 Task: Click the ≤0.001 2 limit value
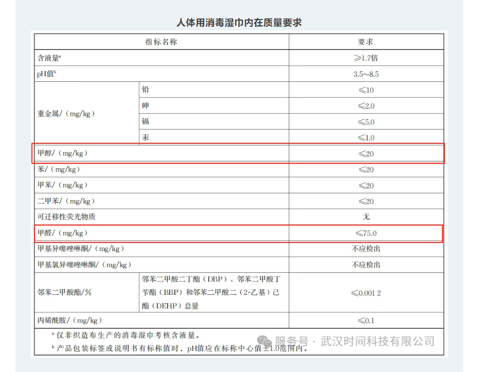coord(366,293)
